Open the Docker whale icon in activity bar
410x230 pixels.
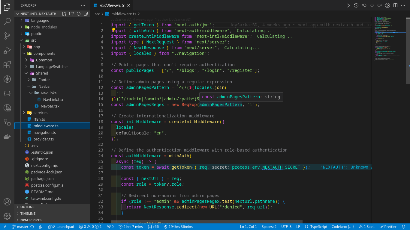[x=7, y=137]
